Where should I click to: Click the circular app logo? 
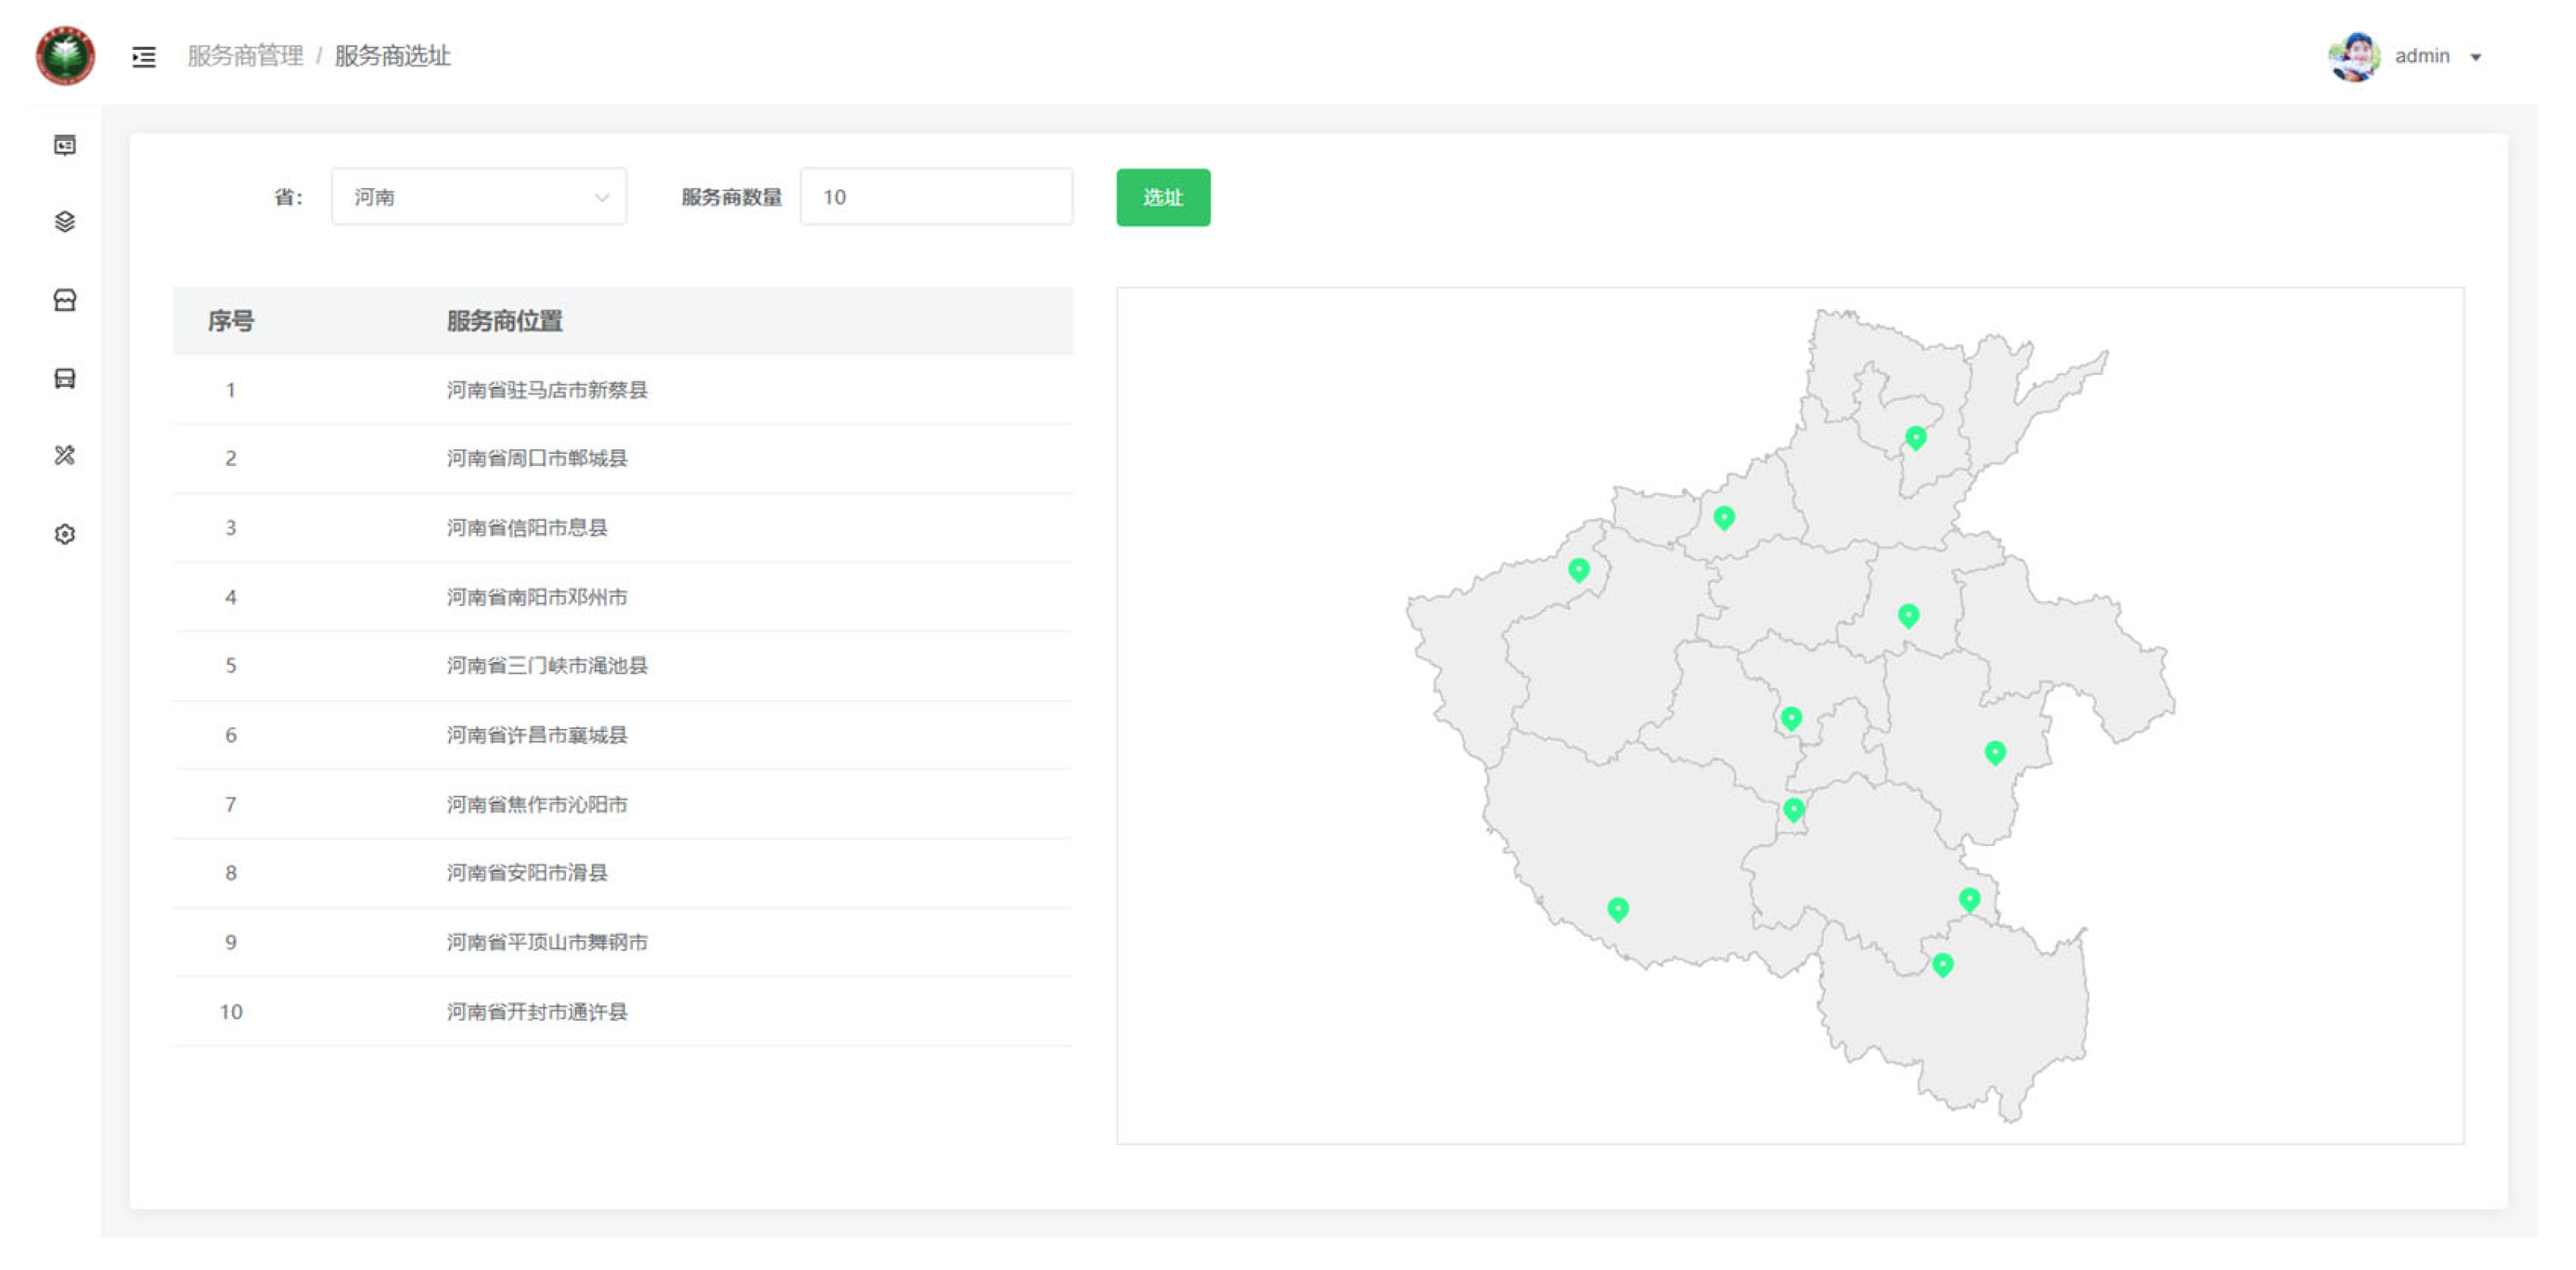tap(66, 56)
